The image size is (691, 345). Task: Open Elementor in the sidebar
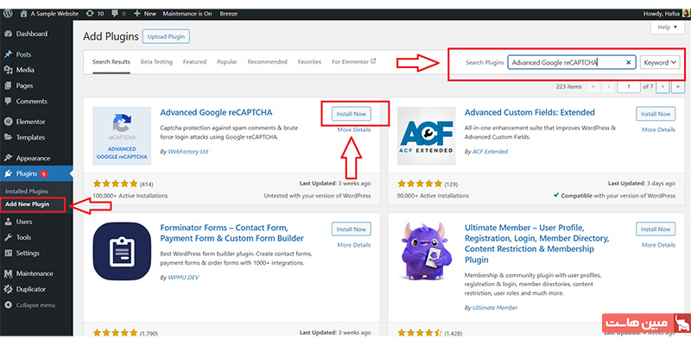point(30,122)
